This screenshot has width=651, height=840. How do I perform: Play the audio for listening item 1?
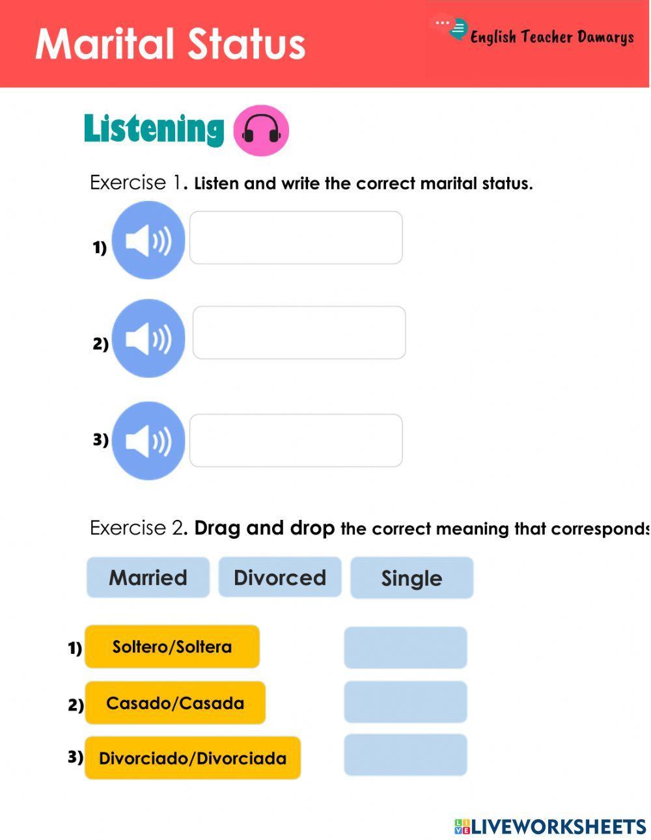click(148, 240)
